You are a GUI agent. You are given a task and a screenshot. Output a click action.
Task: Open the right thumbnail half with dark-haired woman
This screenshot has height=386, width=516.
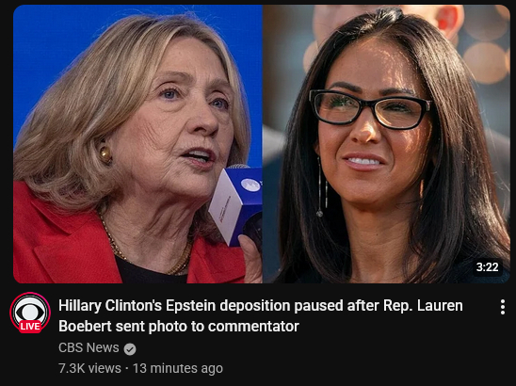click(386, 144)
